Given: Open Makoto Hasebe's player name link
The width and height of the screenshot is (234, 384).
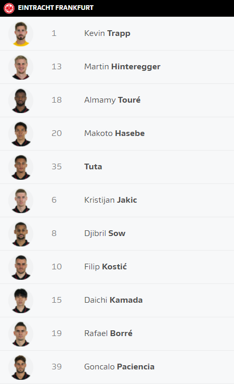Looking at the screenshot, I should click(114, 133).
